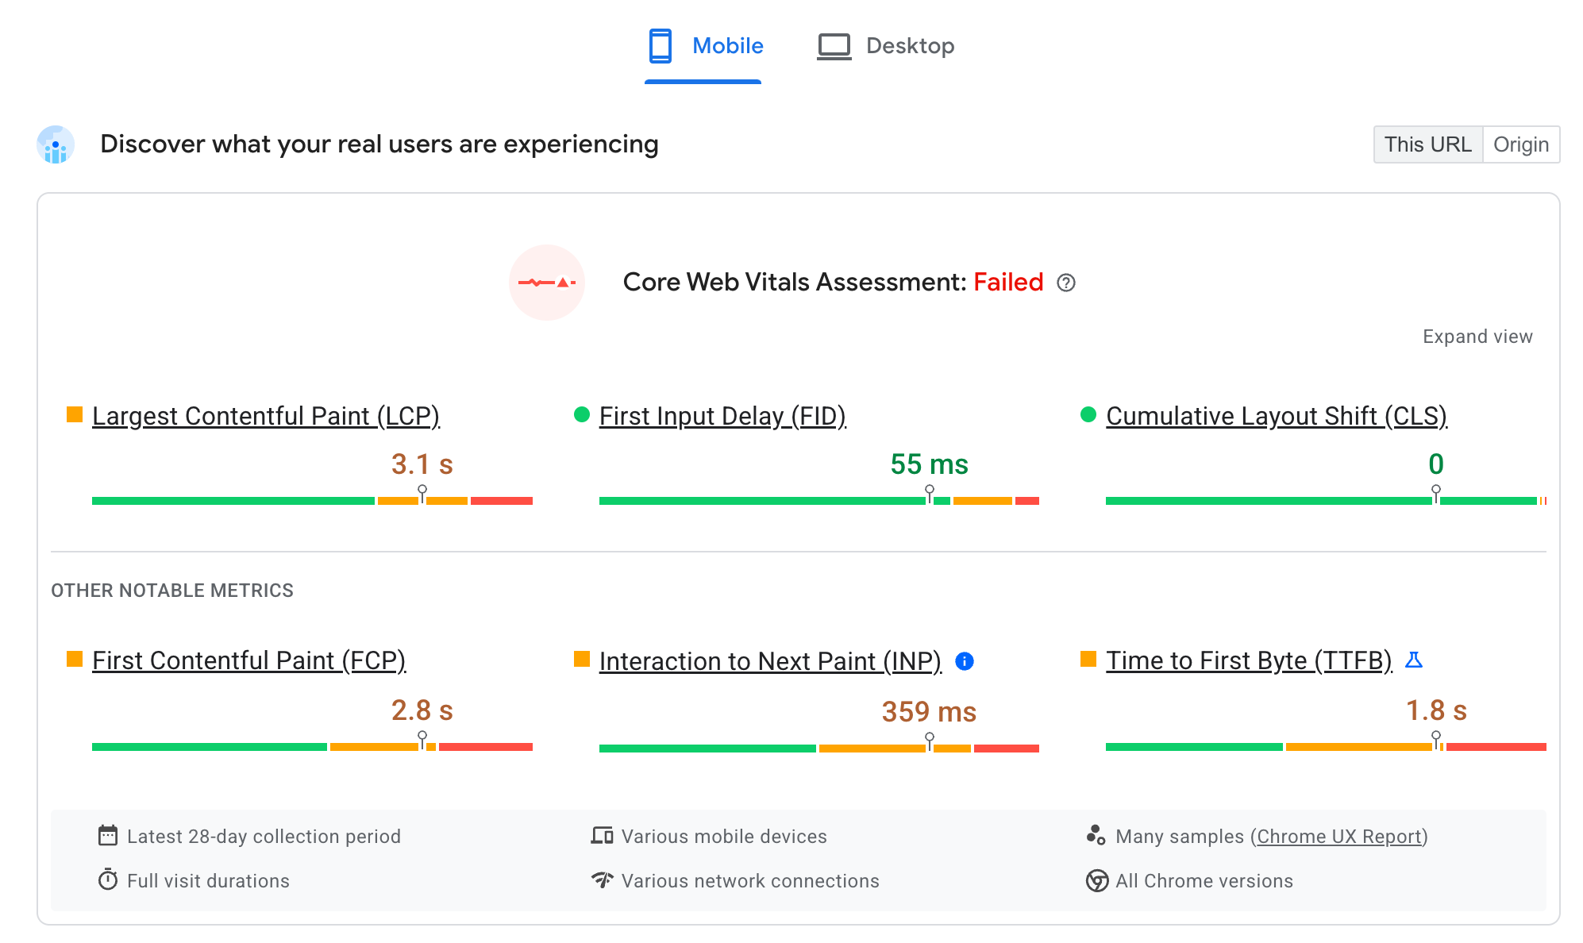
Task: Expand the Core Web Vitals expanded view
Action: 1477,337
